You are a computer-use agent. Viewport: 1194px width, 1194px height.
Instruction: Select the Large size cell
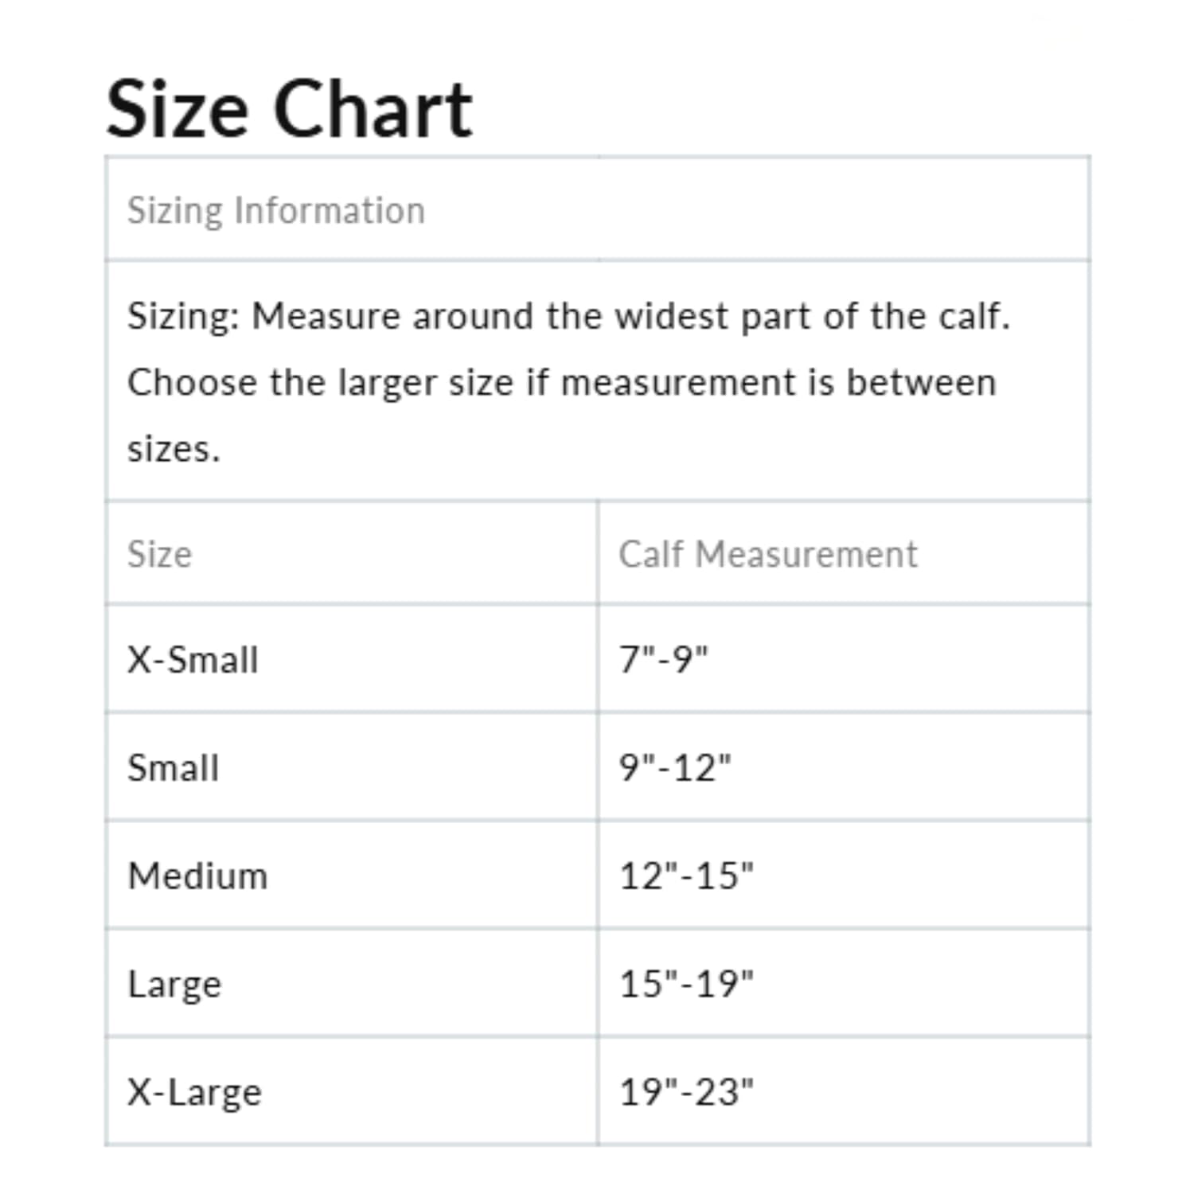(175, 984)
